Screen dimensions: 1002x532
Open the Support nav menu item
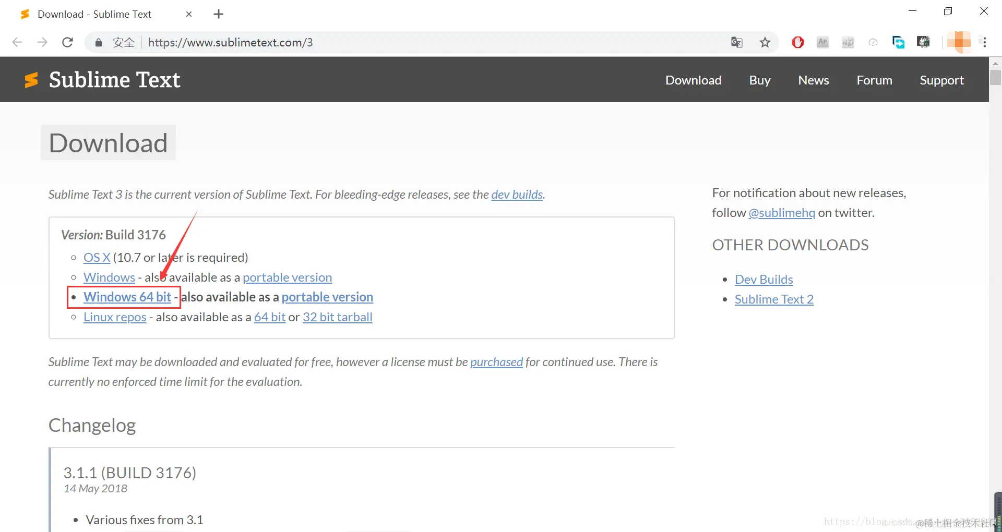click(x=941, y=80)
